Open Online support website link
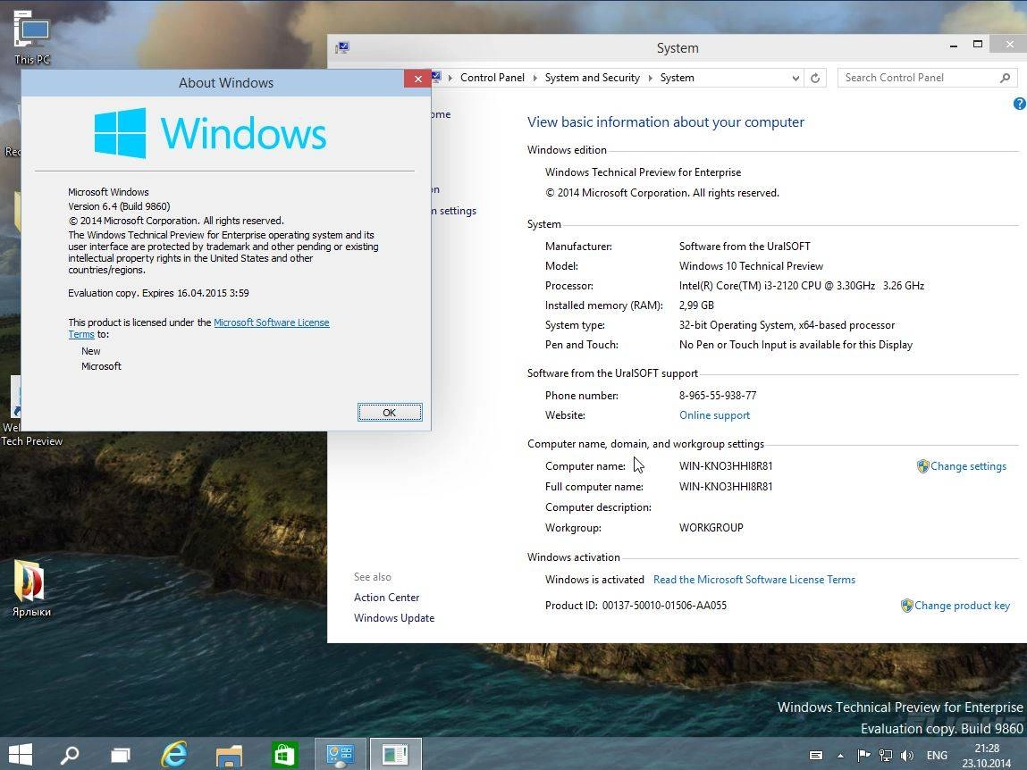Viewport: 1027px width, 770px height. pos(714,415)
